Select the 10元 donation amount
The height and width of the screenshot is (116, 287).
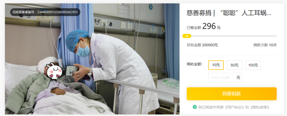(216, 65)
